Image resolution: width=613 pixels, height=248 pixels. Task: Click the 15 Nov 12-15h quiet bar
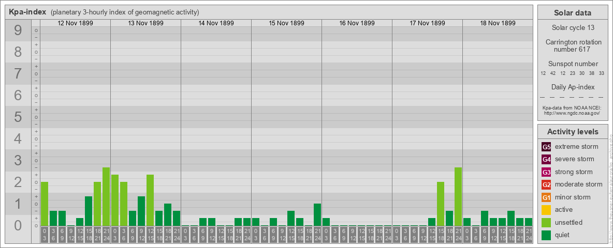pyautogui.click(x=291, y=219)
